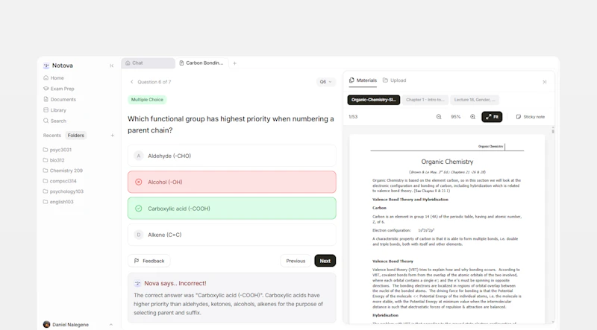The width and height of the screenshot is (597, 330).
Task: Collapse the left sidebar
Action: 111,66
